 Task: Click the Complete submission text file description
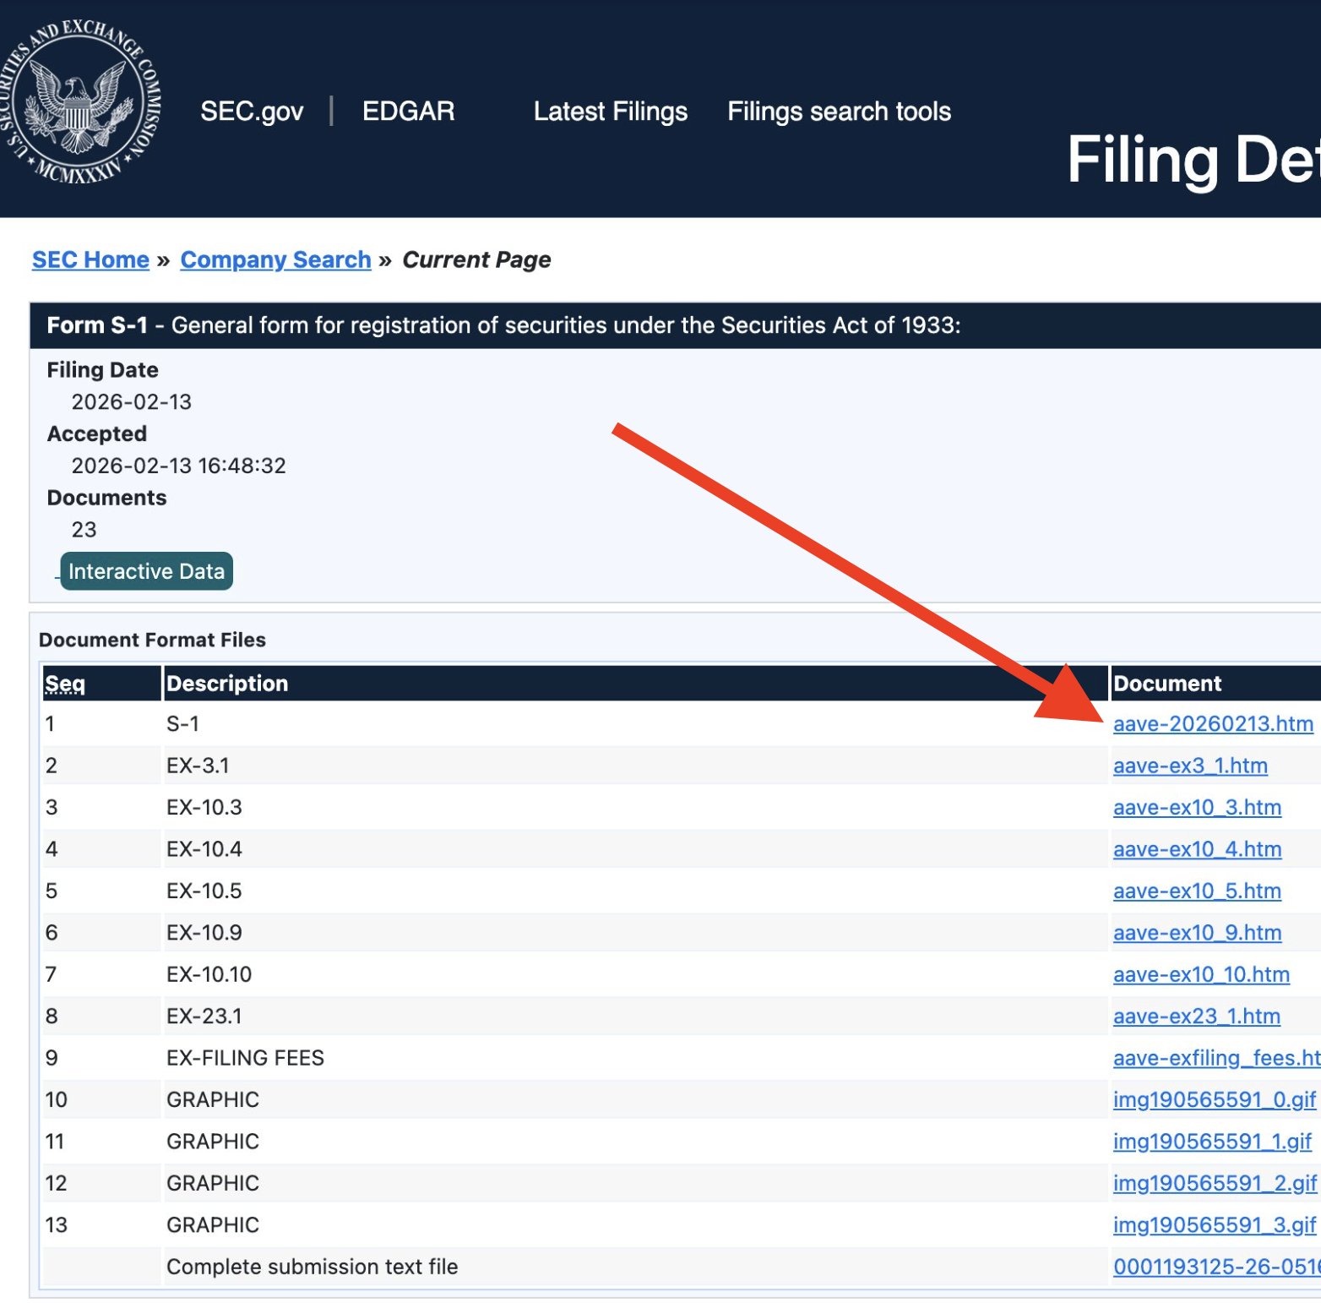pyautogui.click(x=313, y=1267)
